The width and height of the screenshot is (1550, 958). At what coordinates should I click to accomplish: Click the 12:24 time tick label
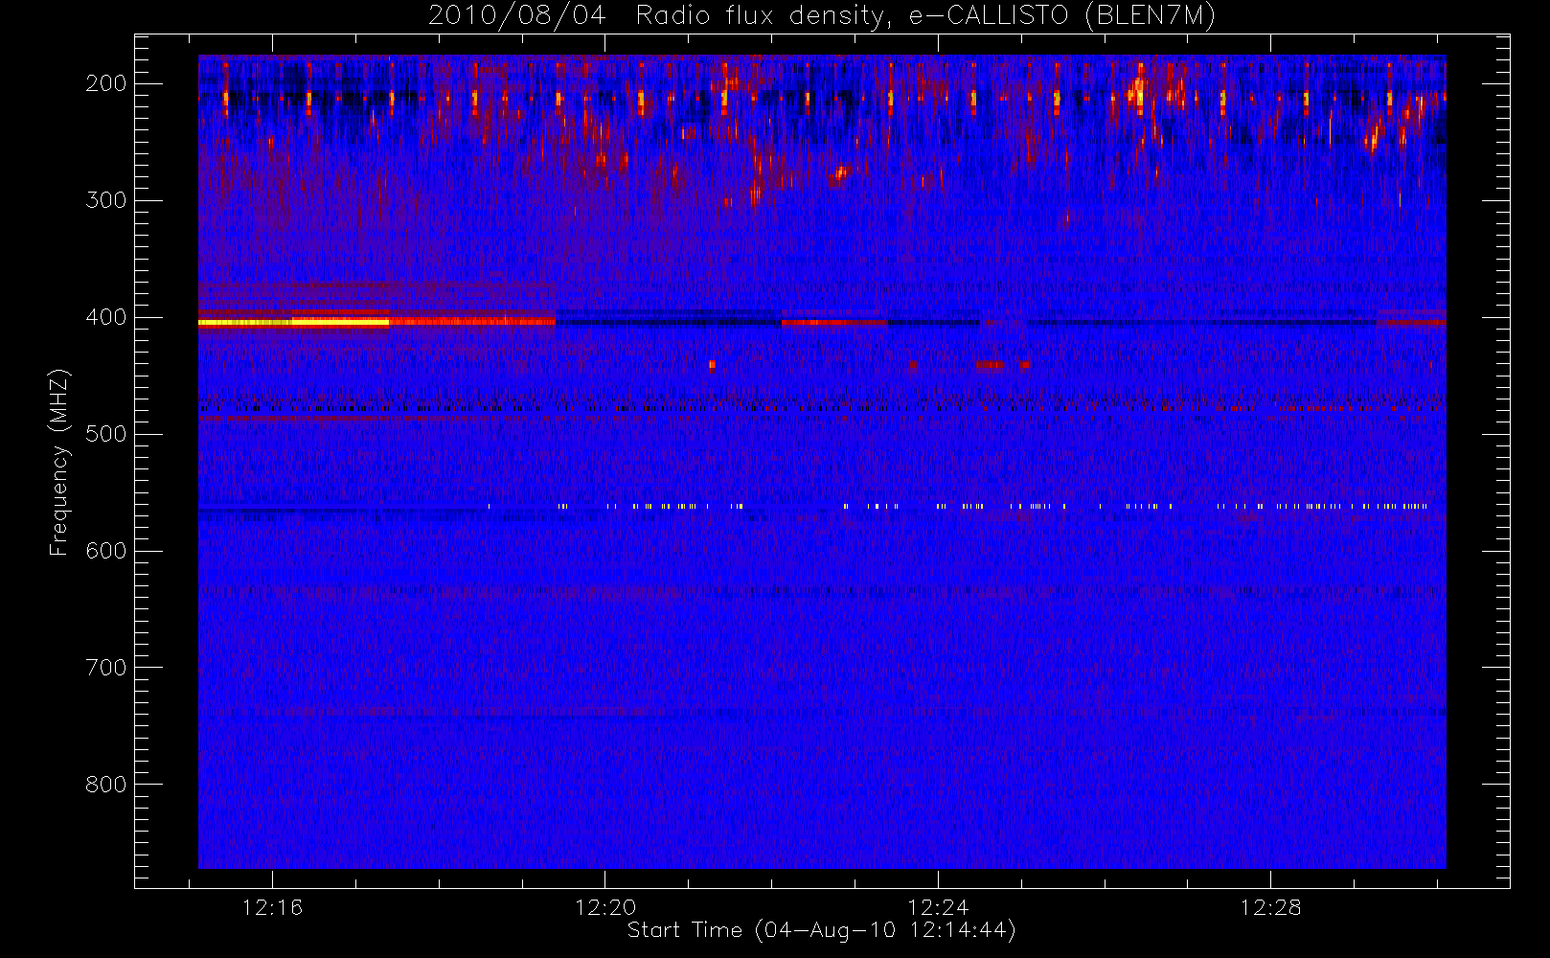pyautogui.click(x=938, y=907)
